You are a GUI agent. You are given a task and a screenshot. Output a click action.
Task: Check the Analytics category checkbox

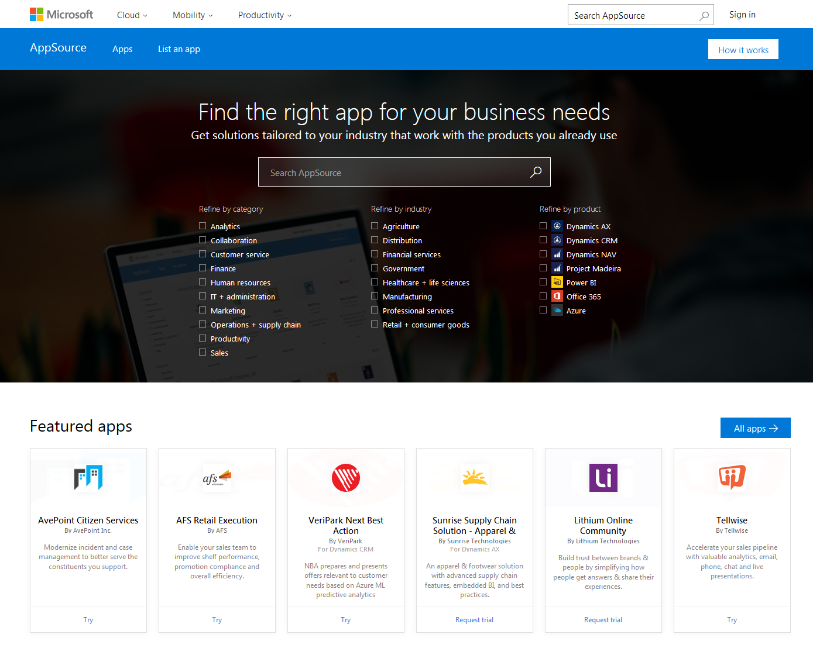click(x=203, y=226)
